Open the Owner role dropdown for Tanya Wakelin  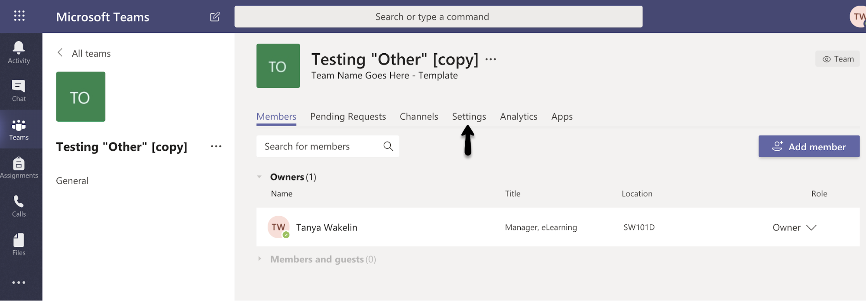coord(795,227)
